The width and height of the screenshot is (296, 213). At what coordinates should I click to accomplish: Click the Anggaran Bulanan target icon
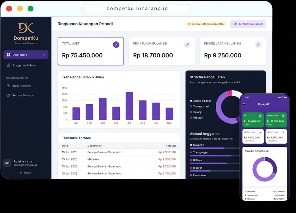pyautogui.click(x=8, y=65)
